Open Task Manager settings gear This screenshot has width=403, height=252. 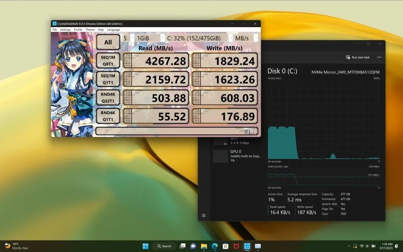click(x=204, y=215)
